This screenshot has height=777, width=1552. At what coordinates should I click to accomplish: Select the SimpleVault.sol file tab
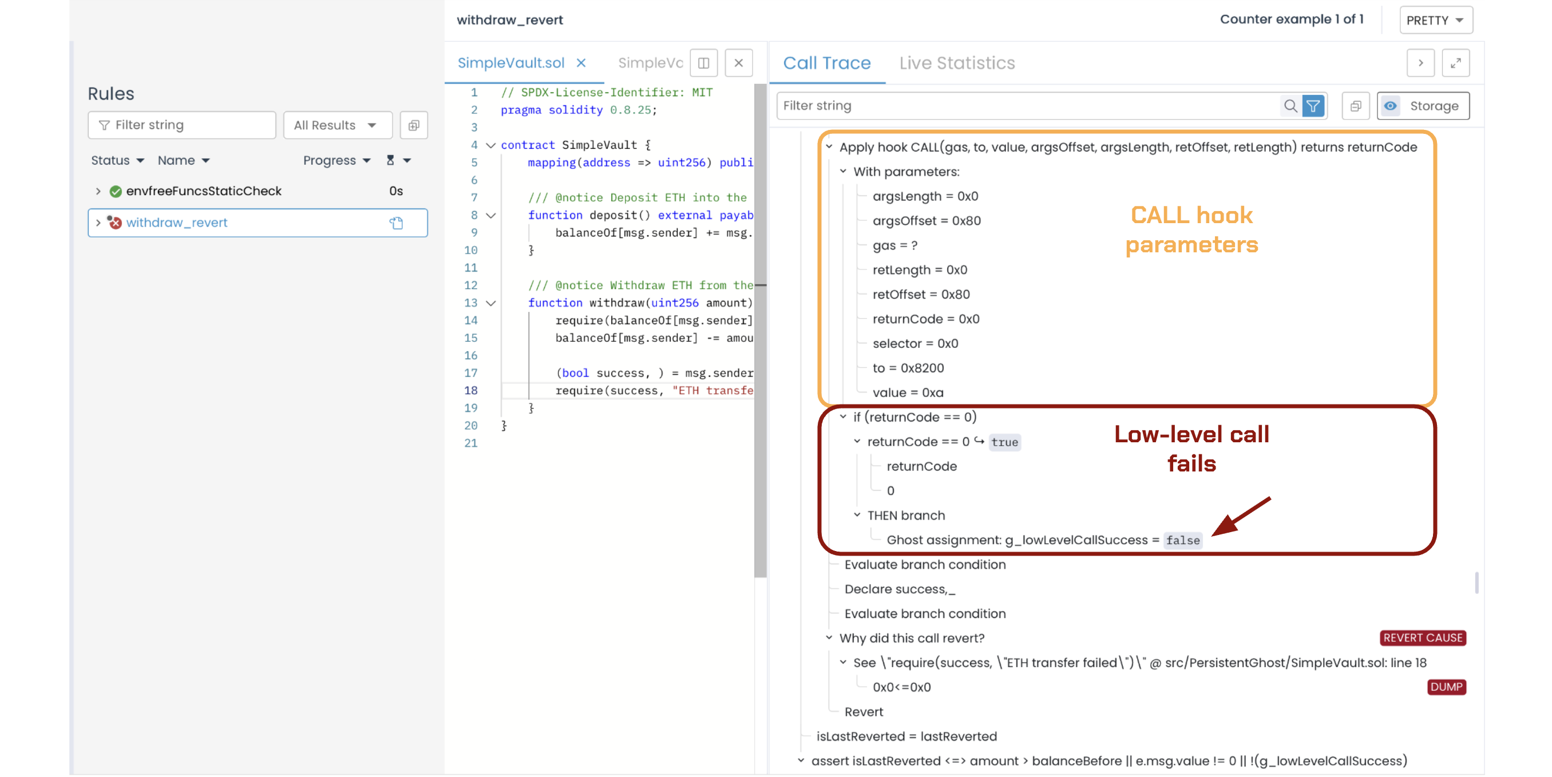point(510,62)
